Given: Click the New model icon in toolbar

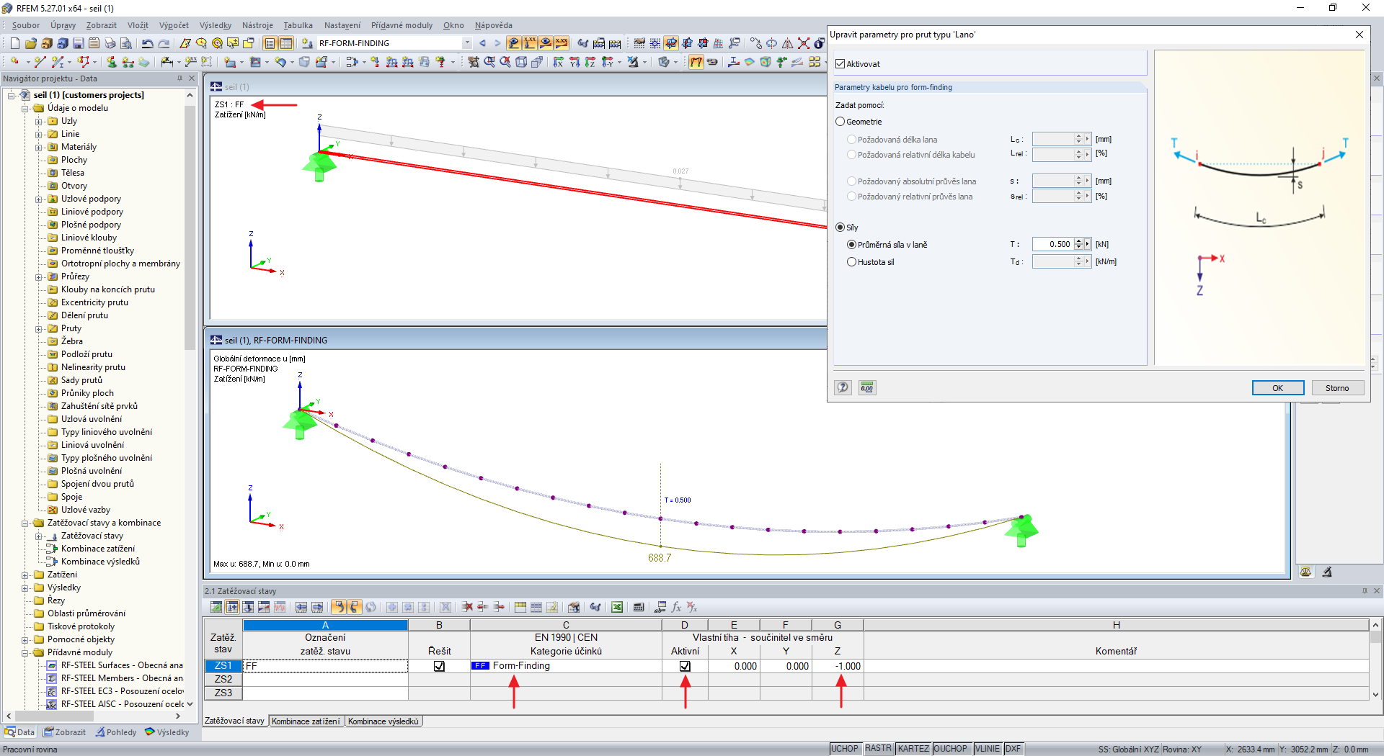Looking at the screenshot, I should tap(14, 43).
